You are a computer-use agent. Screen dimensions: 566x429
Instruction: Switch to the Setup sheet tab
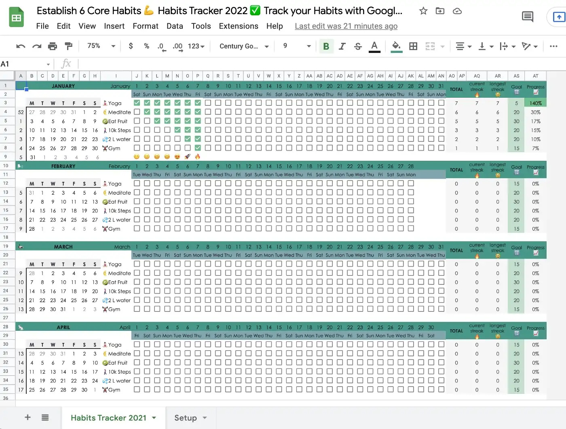(190, 418)
